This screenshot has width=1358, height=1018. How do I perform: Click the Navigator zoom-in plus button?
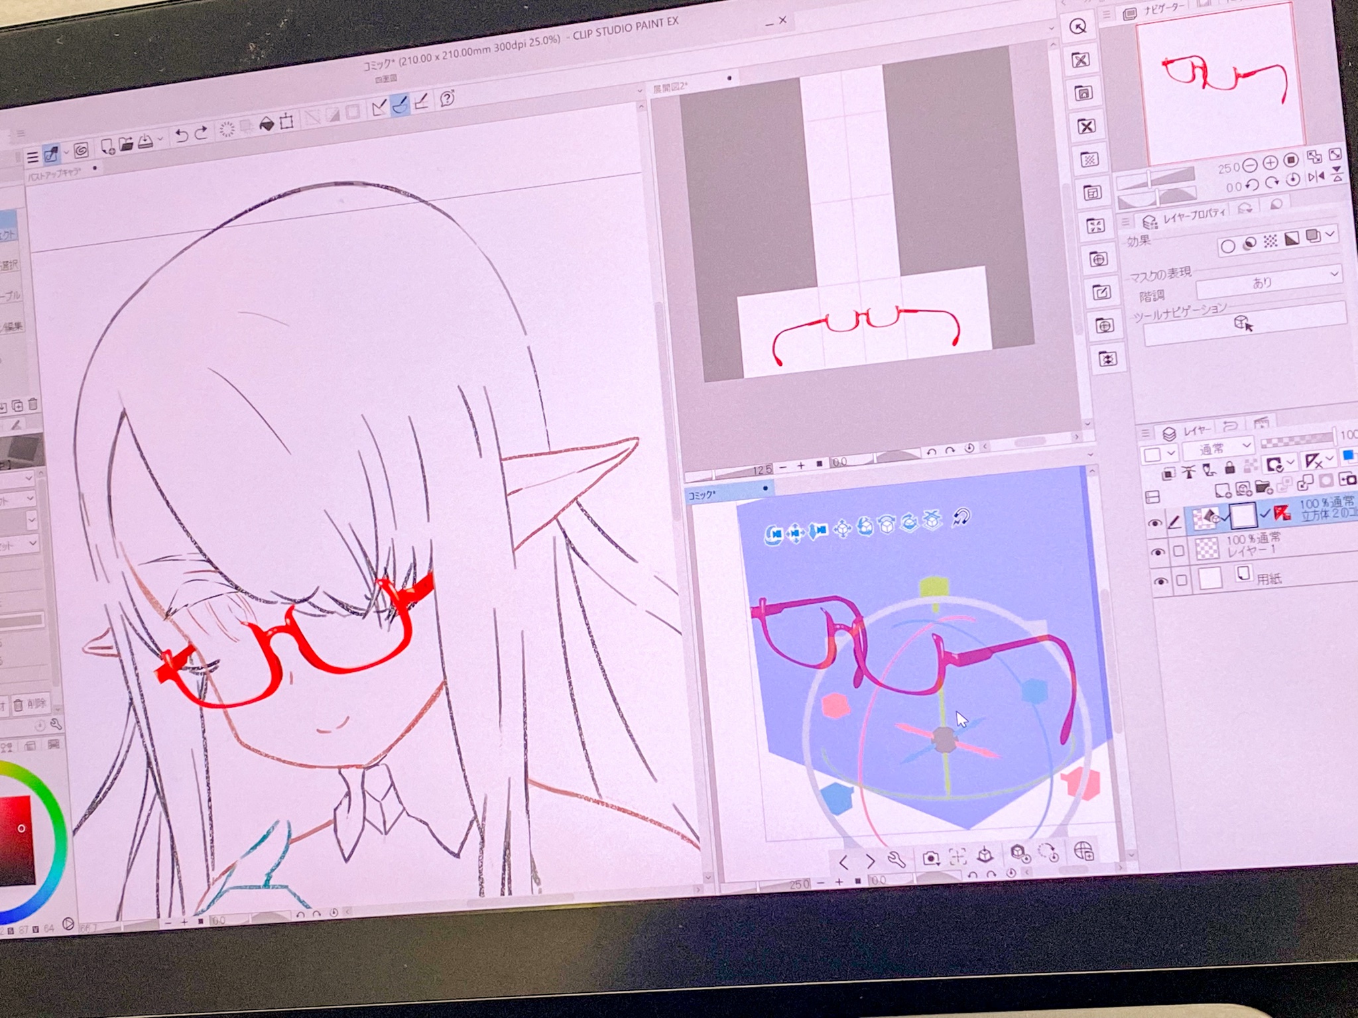[x=1270, y=162]
